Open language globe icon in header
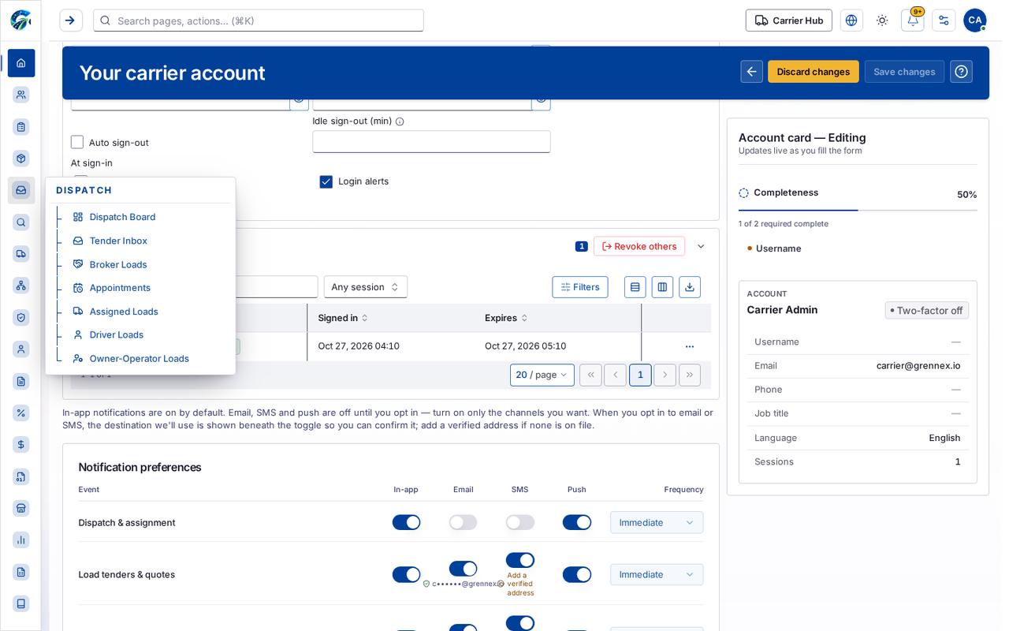The width and height of the screenshot is (1009, 631). [x=851, y=21]
